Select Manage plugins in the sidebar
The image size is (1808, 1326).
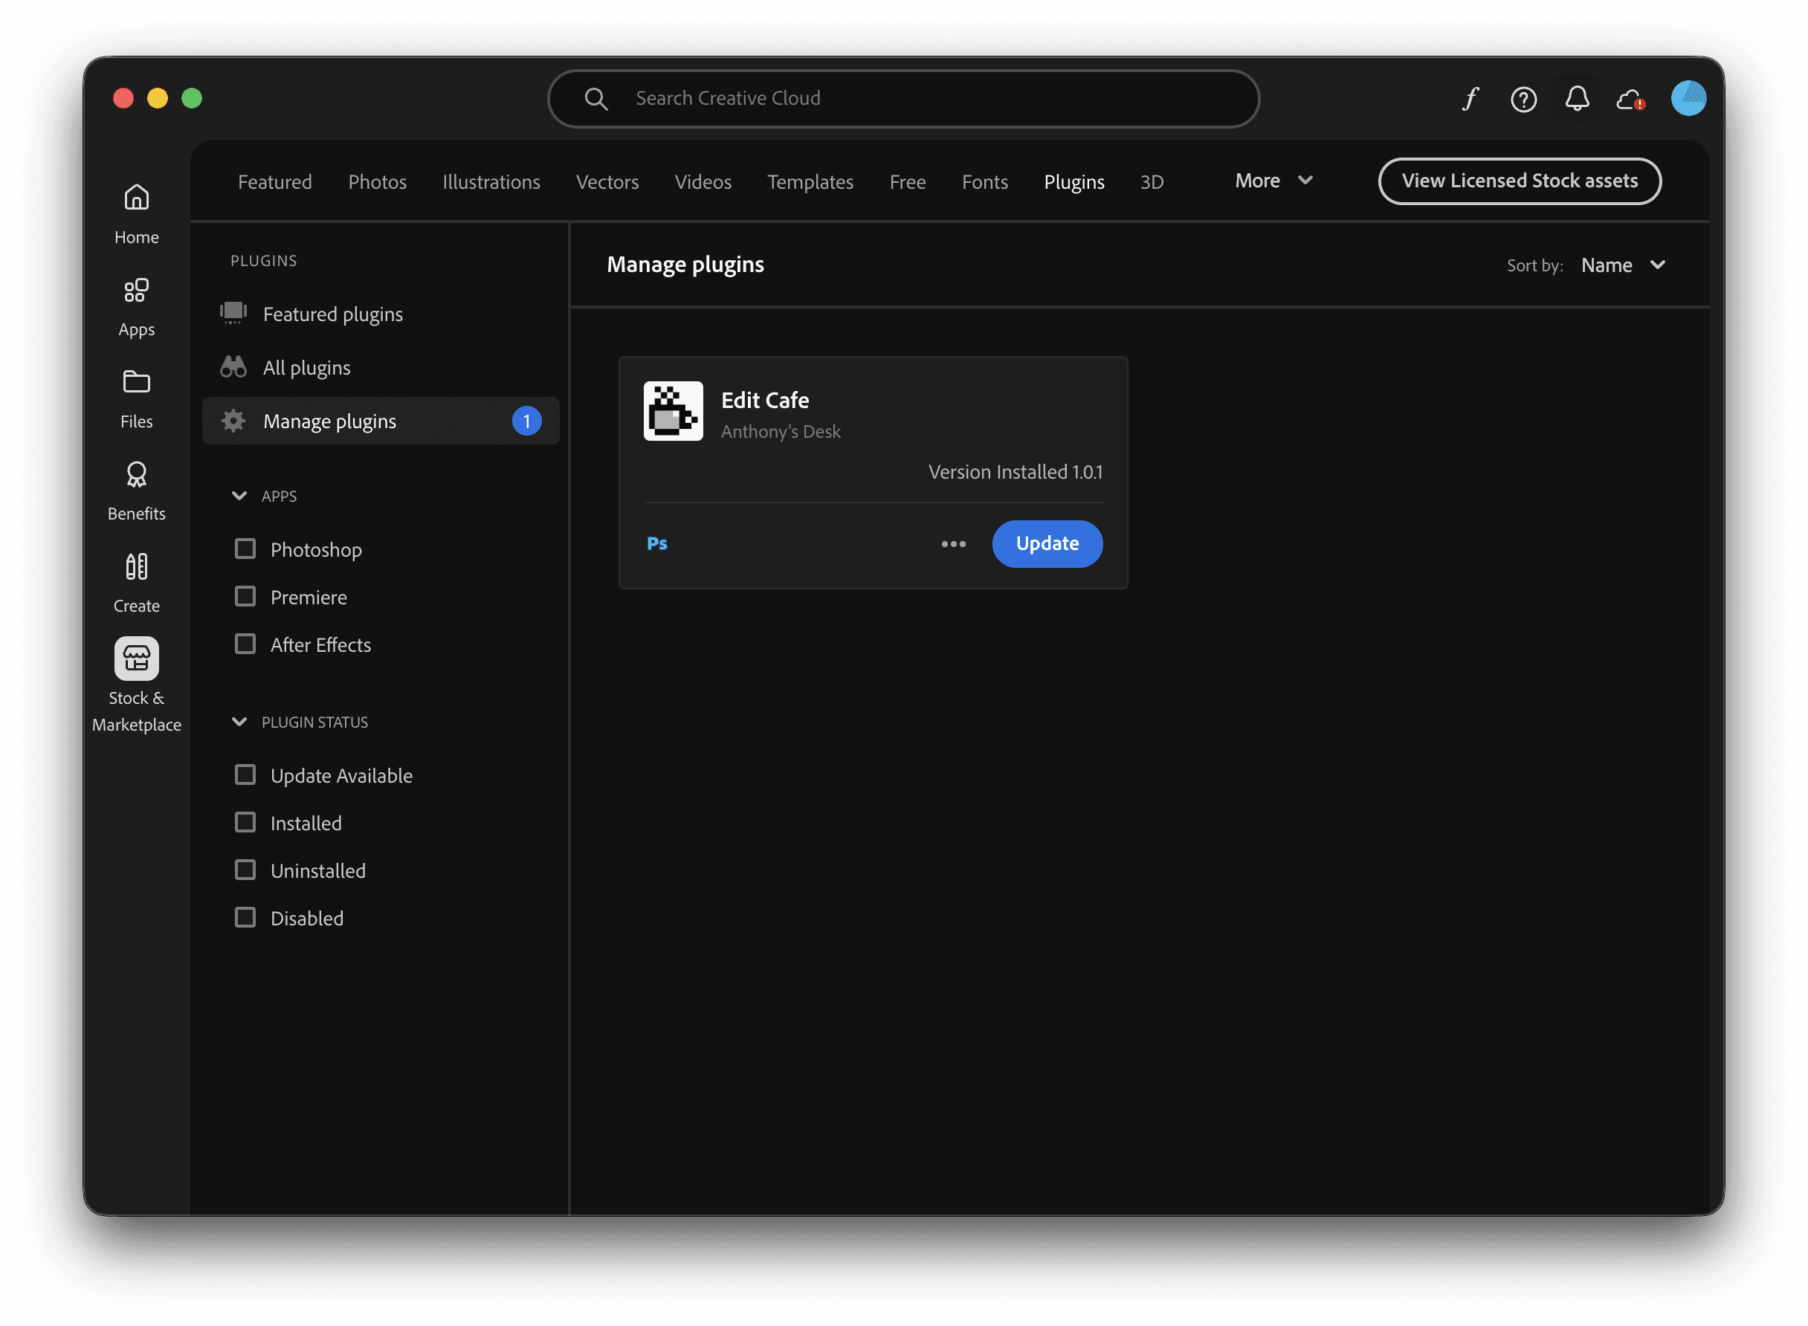[x=381, y=421]
